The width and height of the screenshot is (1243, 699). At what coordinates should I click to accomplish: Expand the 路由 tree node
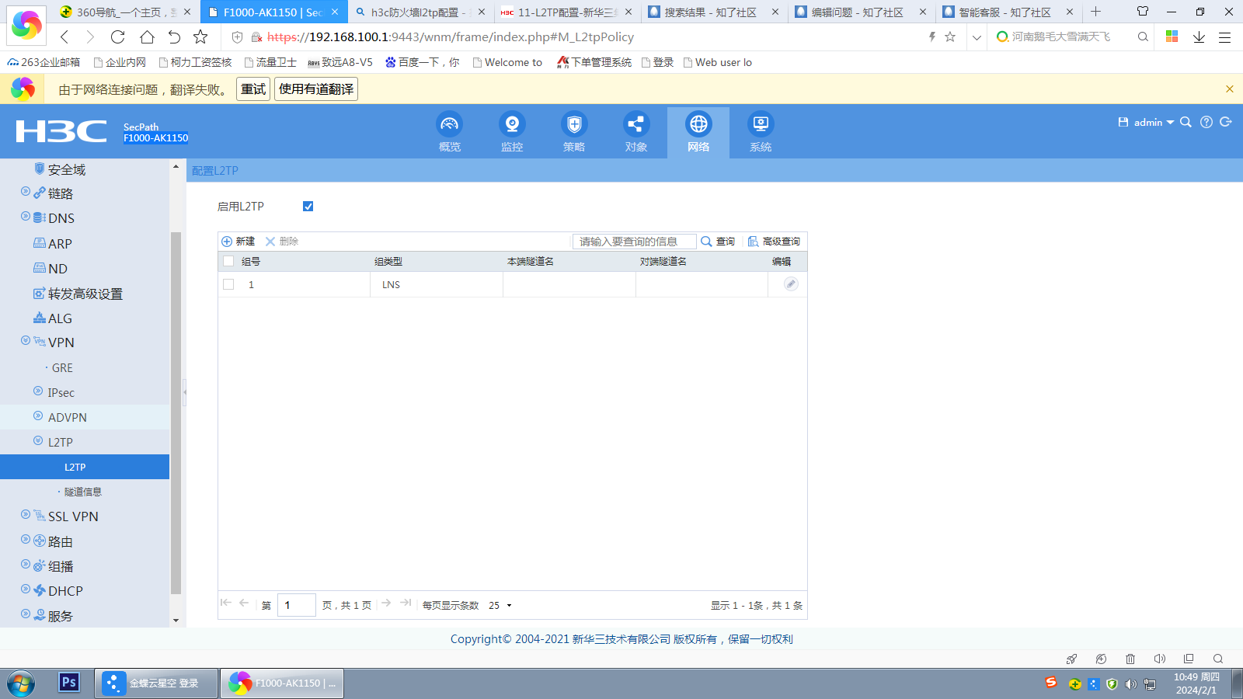coord(26,540)
